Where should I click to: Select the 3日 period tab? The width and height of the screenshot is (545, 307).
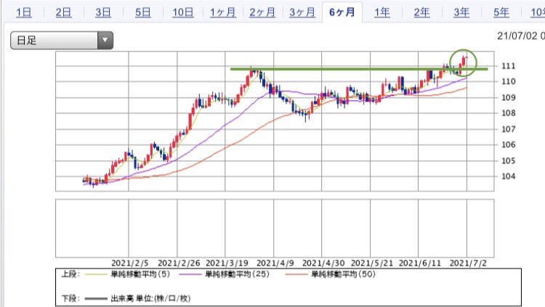click(x=103, y=13)
